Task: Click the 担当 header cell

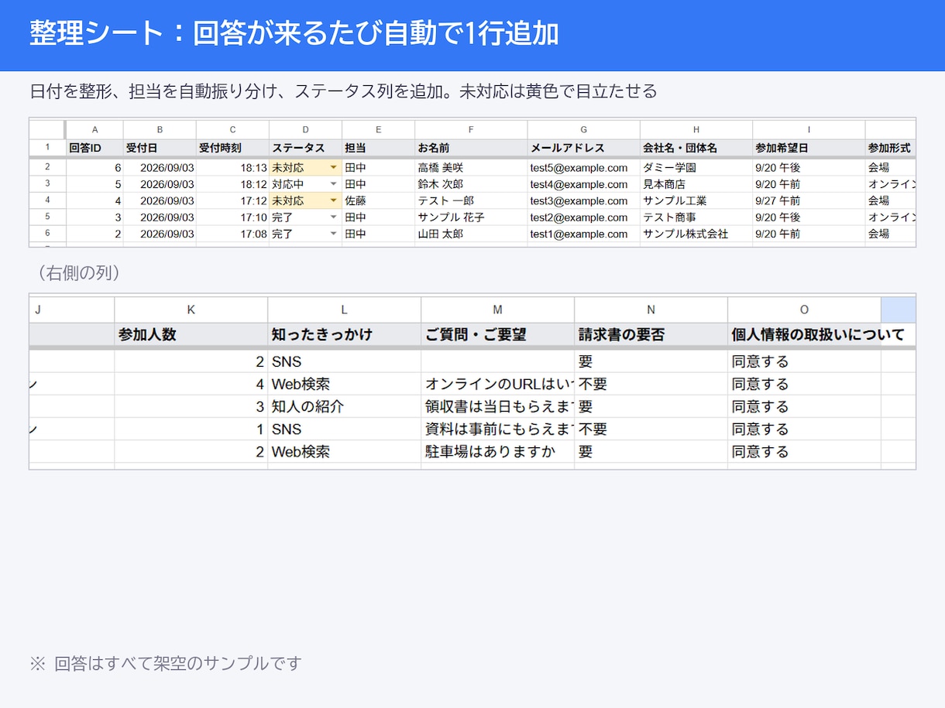Action: [378, 148]
